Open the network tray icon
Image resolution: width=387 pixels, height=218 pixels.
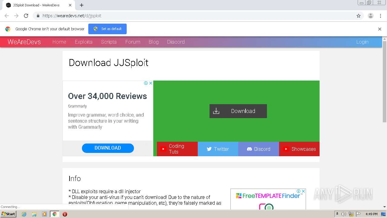click(351, 214)
